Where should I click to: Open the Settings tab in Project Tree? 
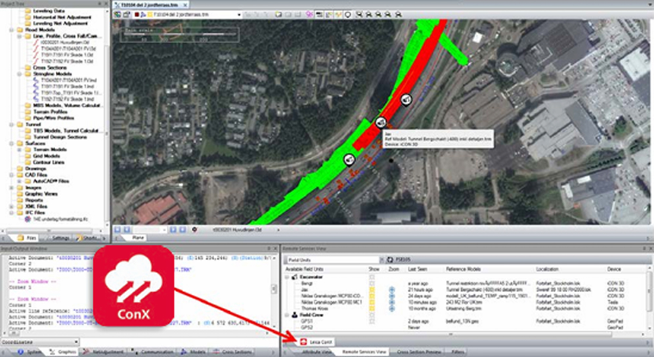[x=60, y=238]
